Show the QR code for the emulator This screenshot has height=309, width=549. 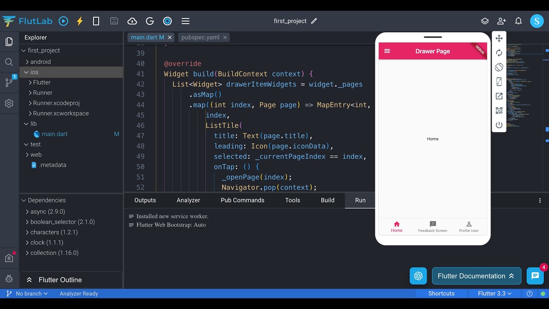499,111
